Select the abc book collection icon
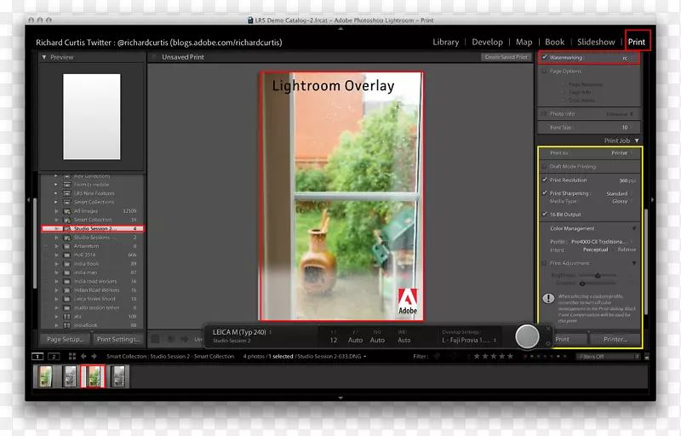 (67, 317)
